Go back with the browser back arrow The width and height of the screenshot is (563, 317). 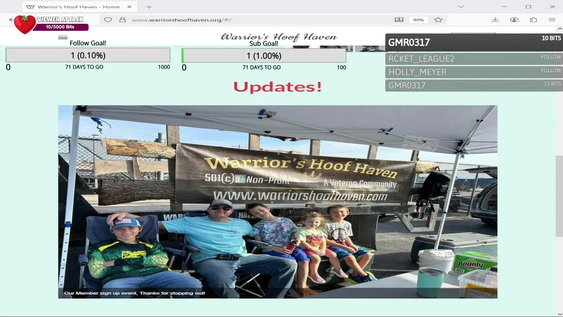(x=11, y=20)
